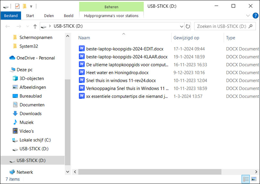Screen dimensions: 260x184
Task: Refresh the USB-STICK folder view
Action: coord(188,26)
